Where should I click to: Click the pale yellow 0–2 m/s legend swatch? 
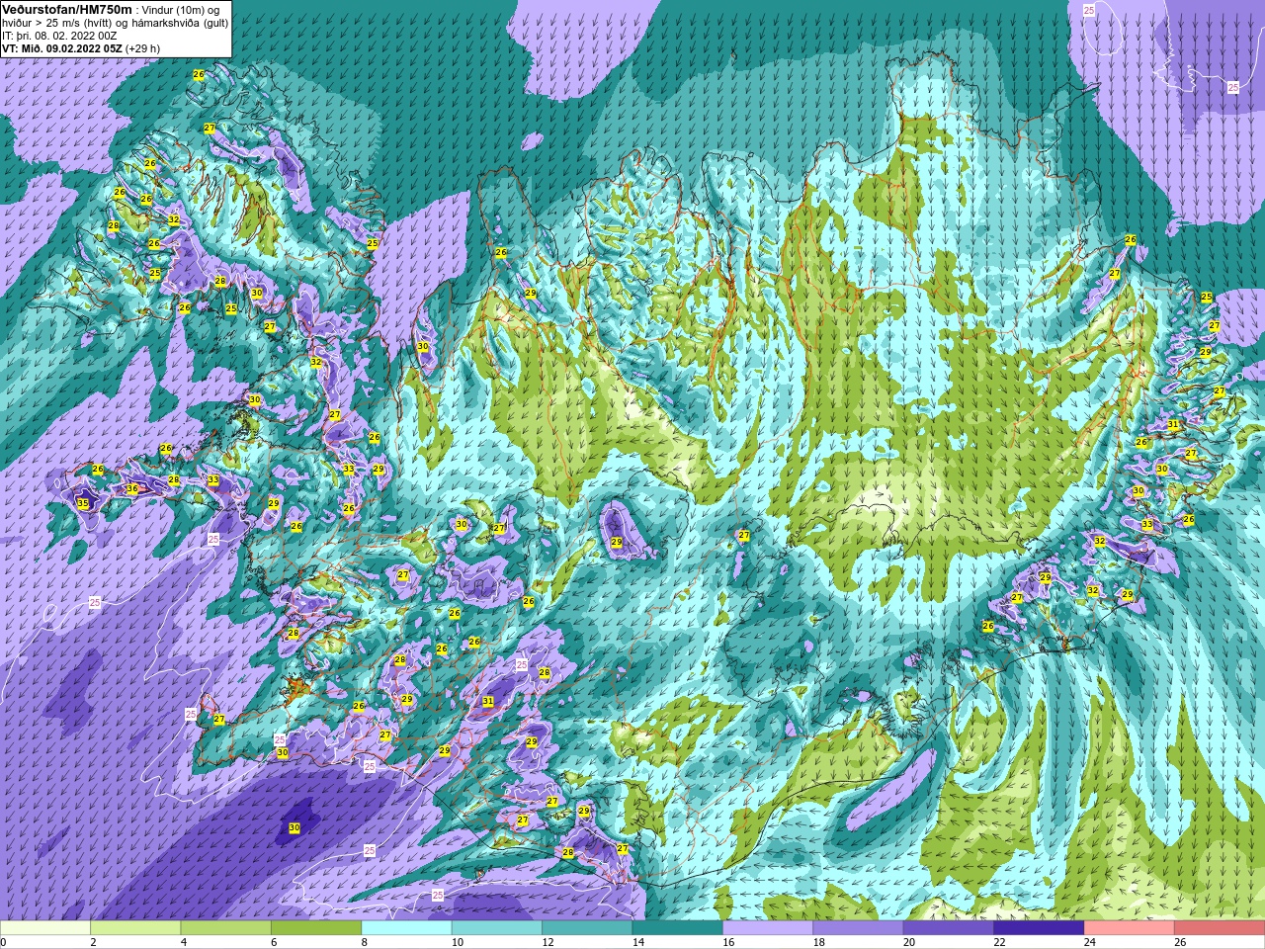click(45, 928)
